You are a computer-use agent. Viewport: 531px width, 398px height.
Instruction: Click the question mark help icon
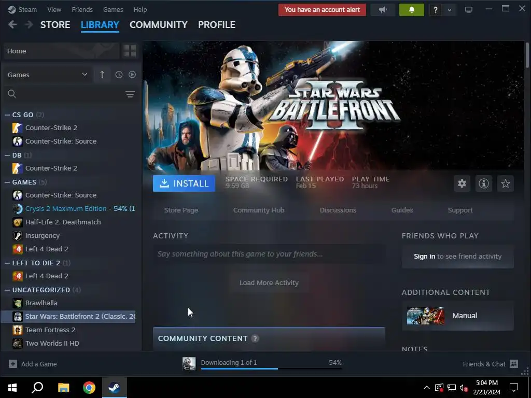[x=436, y=10]
